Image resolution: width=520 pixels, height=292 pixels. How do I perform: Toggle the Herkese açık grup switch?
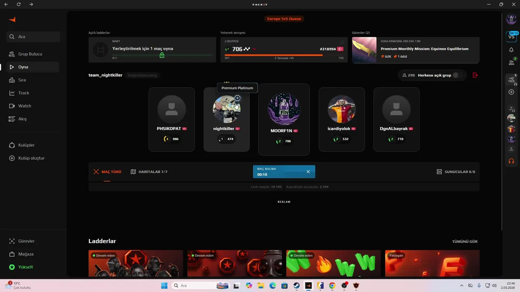click(457, 75)
